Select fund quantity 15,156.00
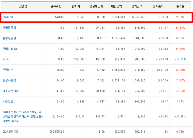Screen dimensions: 193x138 tap(58, 117)
